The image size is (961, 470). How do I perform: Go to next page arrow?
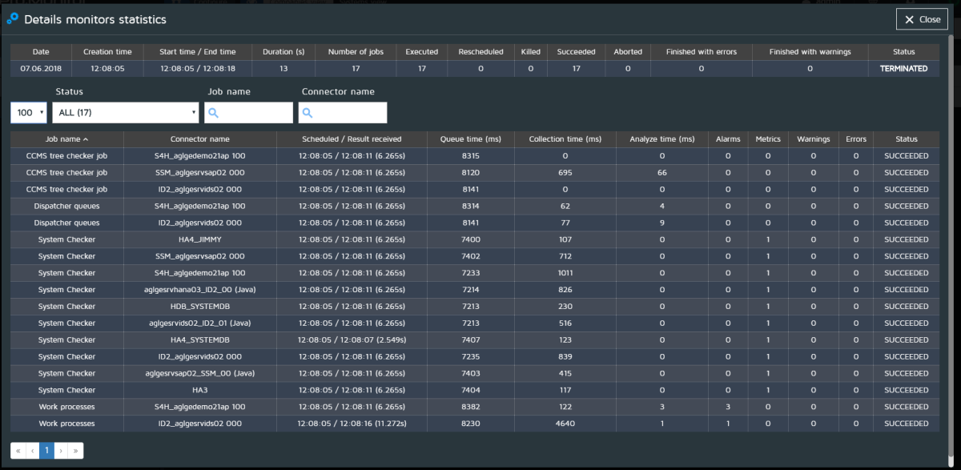pyautogui.click(x=62, y=451)
